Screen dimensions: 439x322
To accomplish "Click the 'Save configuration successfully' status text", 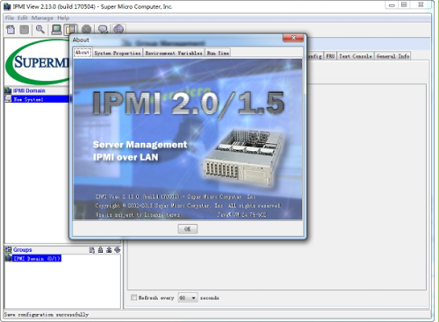I will (x=47, y=315).
